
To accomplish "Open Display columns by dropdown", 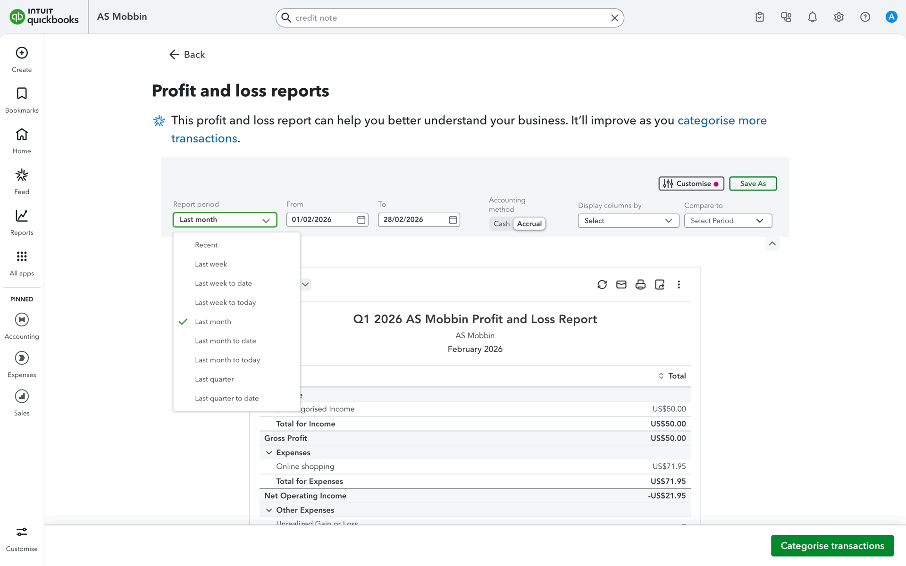I will [628, 221].
